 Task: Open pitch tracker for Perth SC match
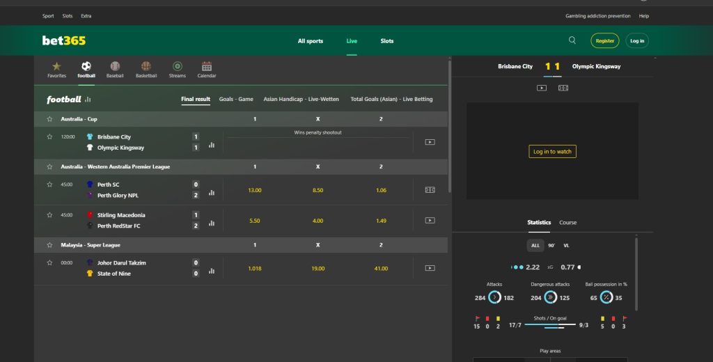(430, 189)
